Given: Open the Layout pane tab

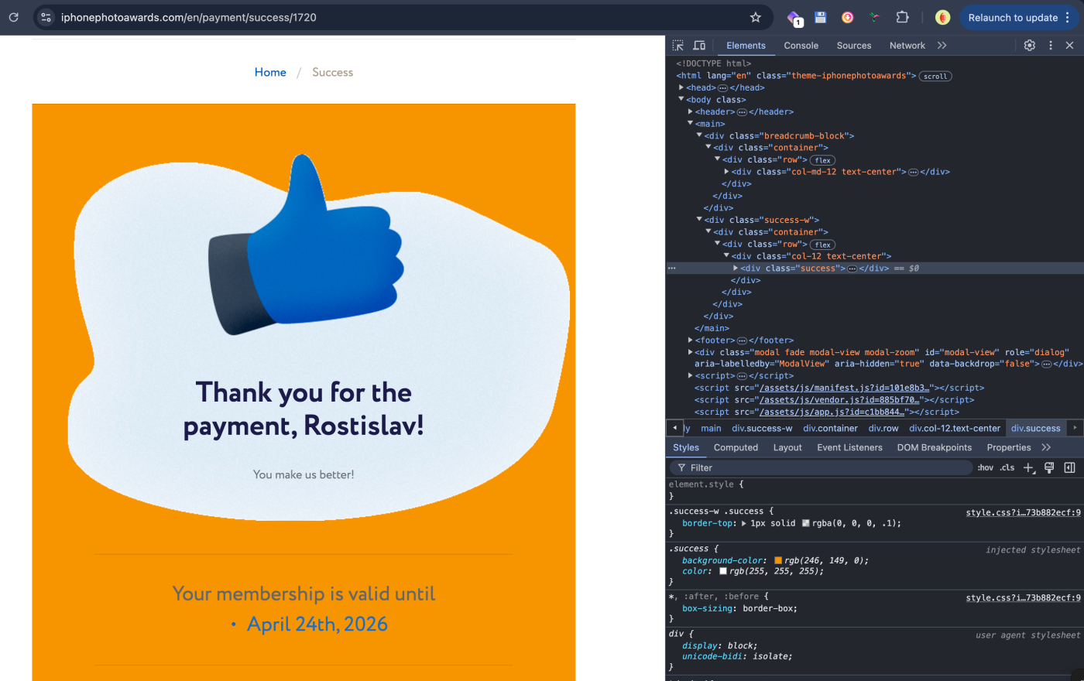Looking at the screenshot, I should point(787,447).
